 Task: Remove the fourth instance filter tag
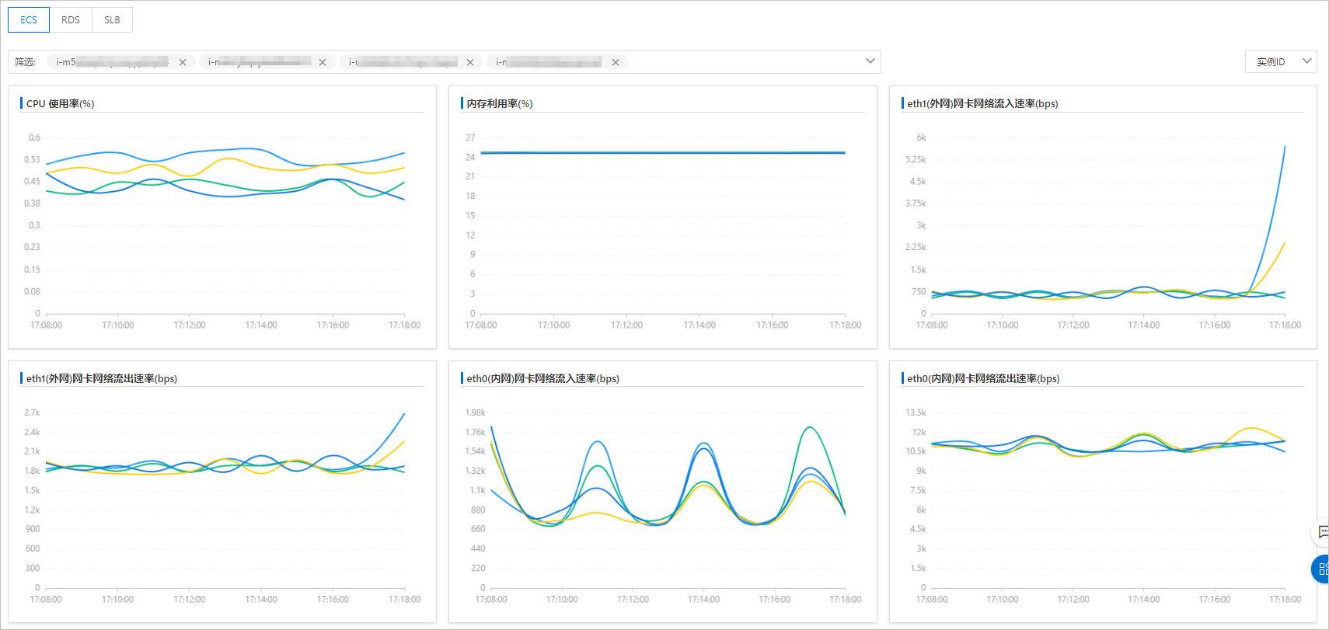pyautogui.click(x=616, y=62)
